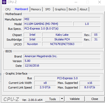Select the Mainboard tab
105x103 pixels.
(21, 9)
